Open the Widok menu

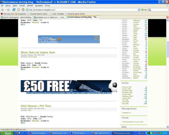(x=15, y=6)
